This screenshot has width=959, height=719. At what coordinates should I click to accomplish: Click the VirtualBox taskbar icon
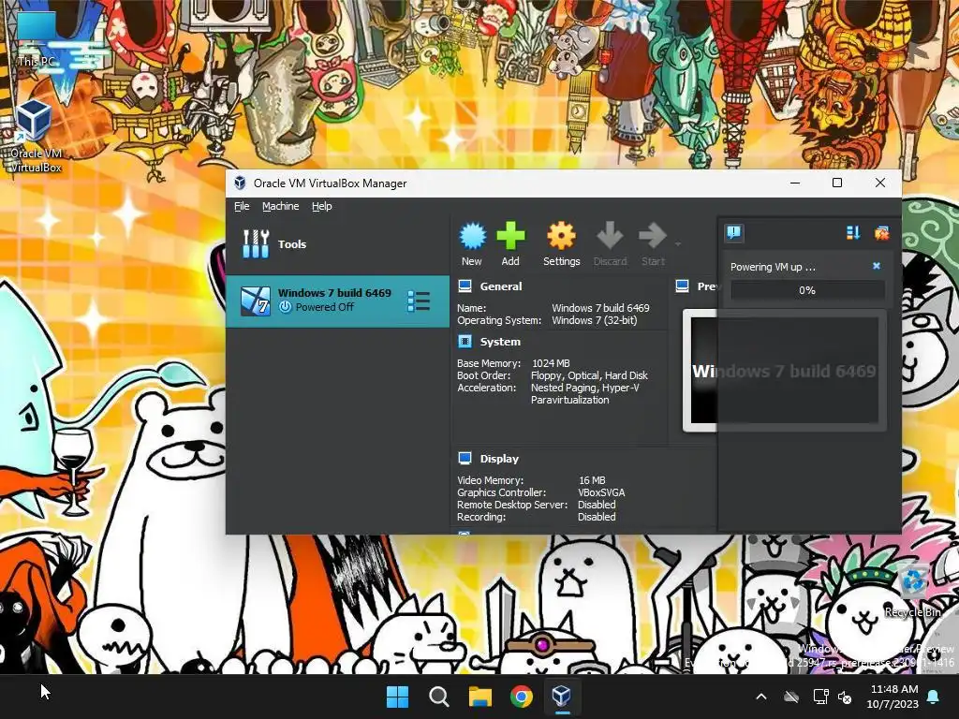(x=562, y=697)
